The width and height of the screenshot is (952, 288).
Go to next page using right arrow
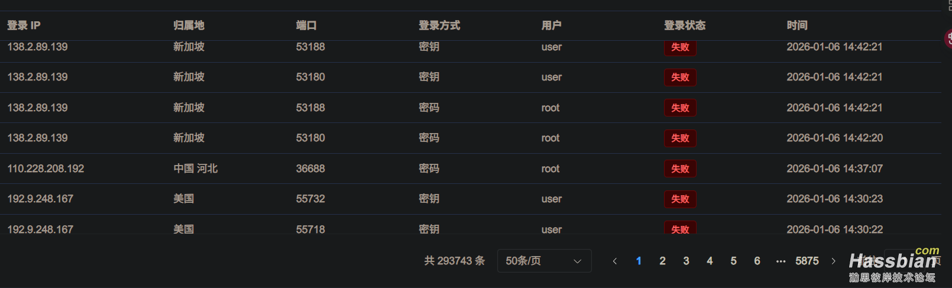click(x=833, y=261)
